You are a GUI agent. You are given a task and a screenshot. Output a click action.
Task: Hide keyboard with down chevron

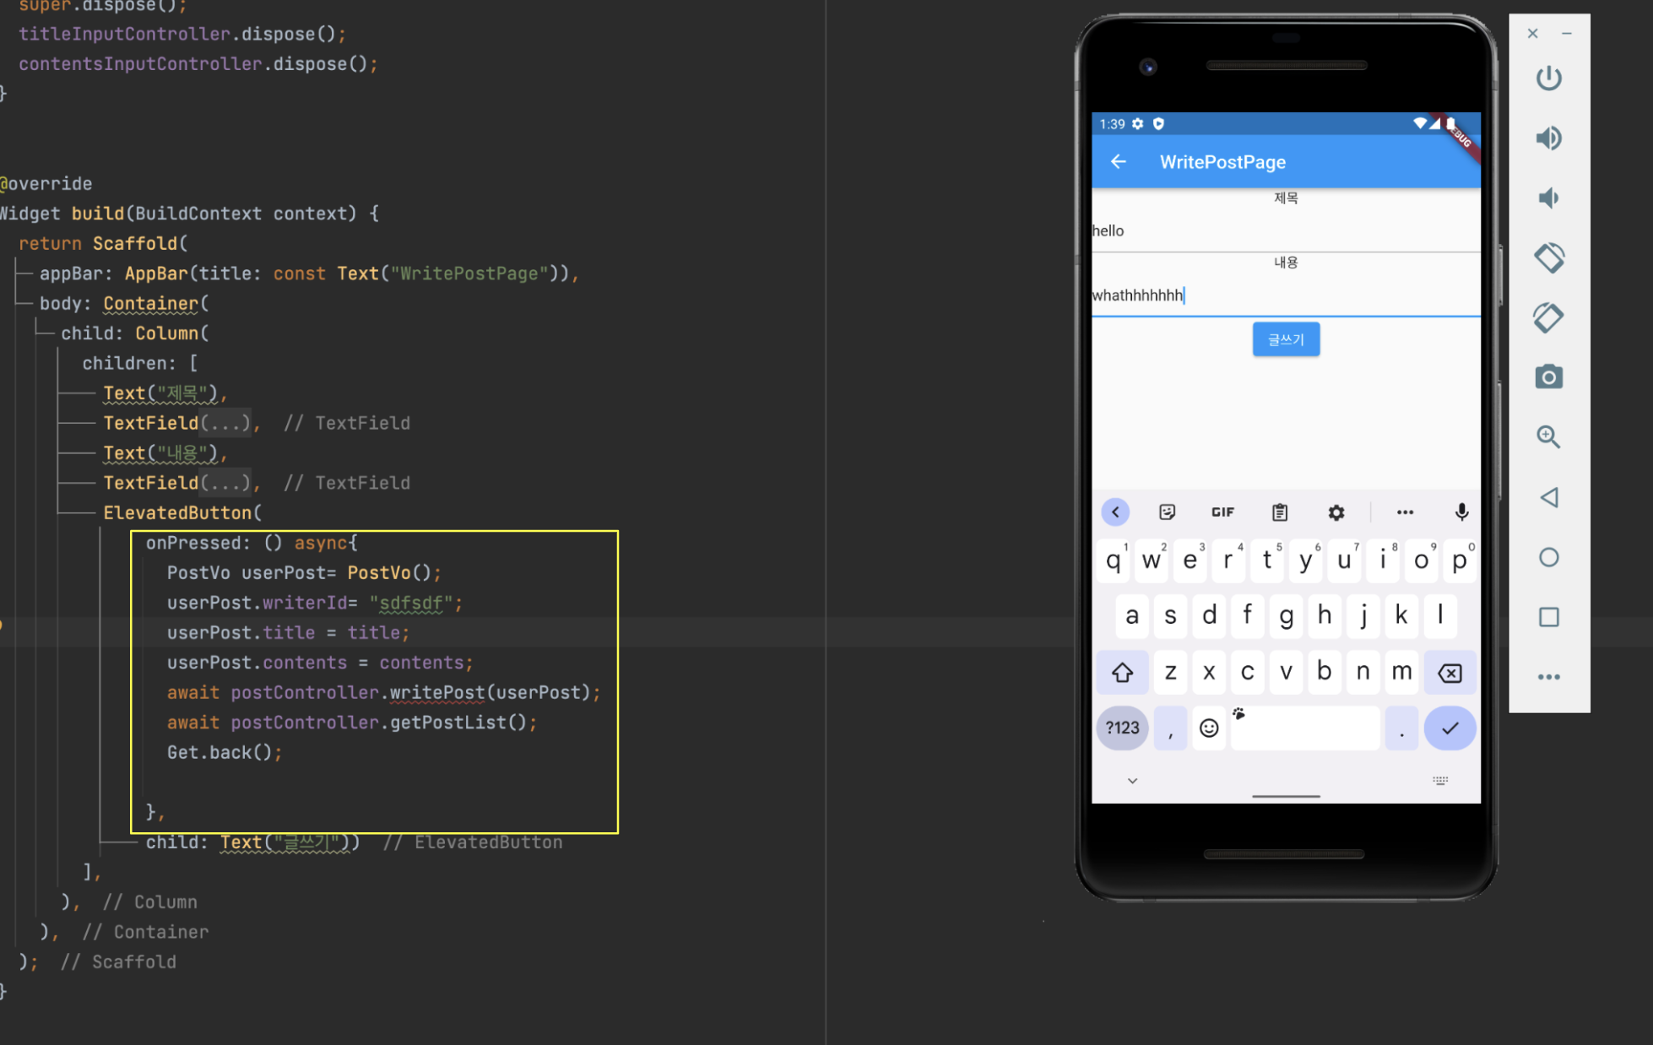coord(1132,781)
